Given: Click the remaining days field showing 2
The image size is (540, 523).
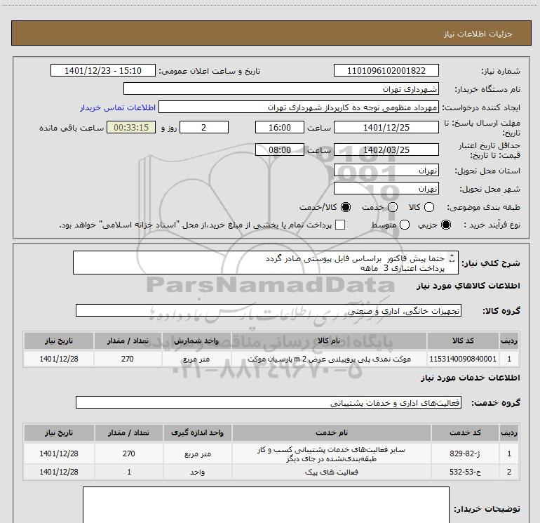Looking at the screenshot, I should coord(204,127).
